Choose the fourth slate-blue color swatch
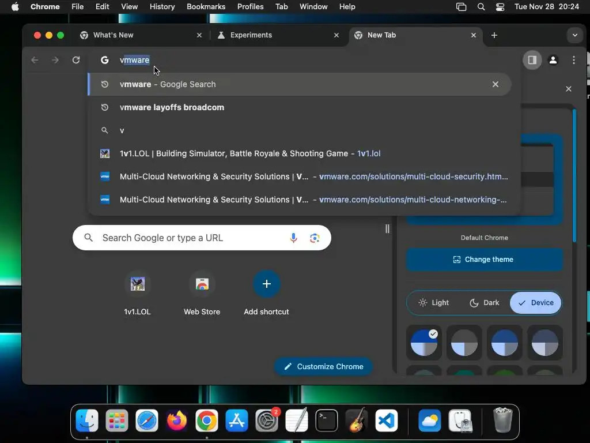The image size is (590, 443). pos(545,343)
